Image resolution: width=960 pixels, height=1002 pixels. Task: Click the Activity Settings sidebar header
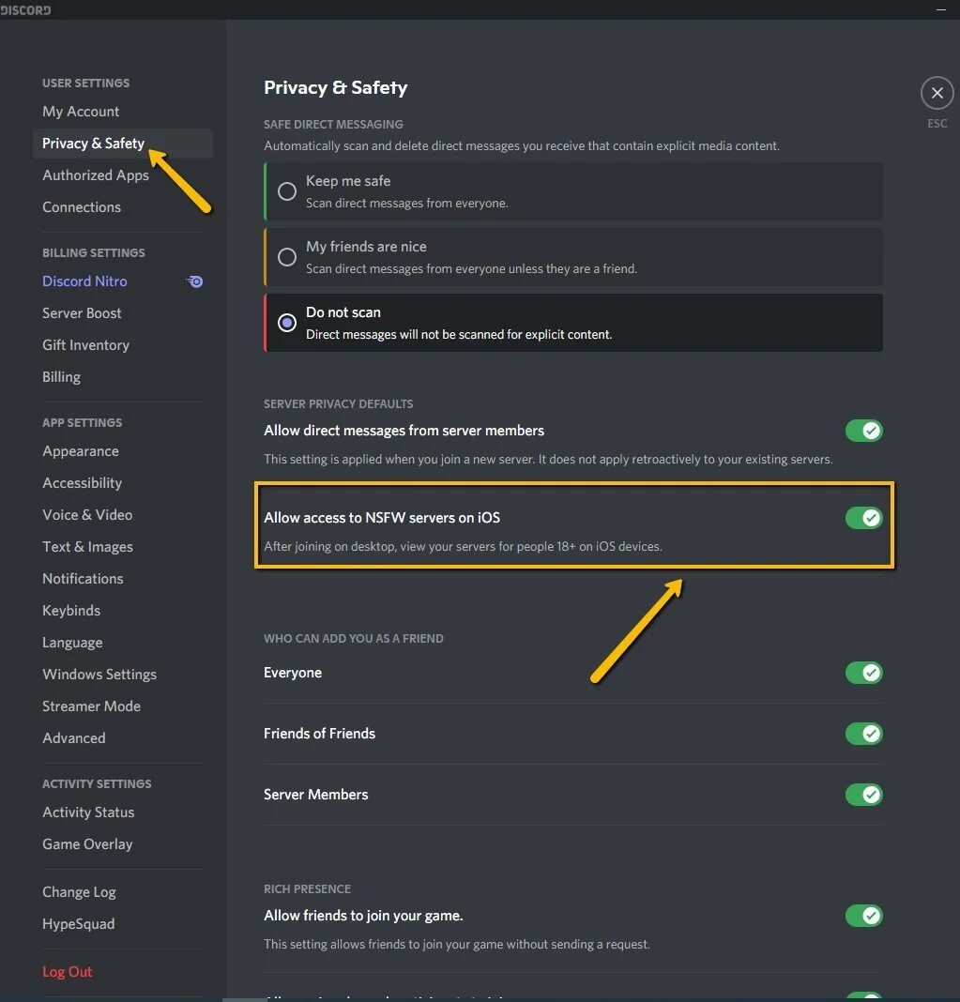[x=98, y=784]
